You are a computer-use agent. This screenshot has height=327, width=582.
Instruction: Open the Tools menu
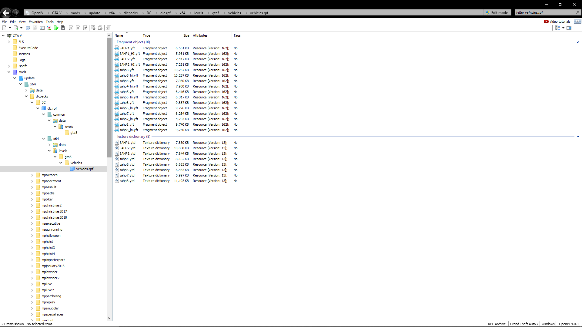[x=49, y=22]
